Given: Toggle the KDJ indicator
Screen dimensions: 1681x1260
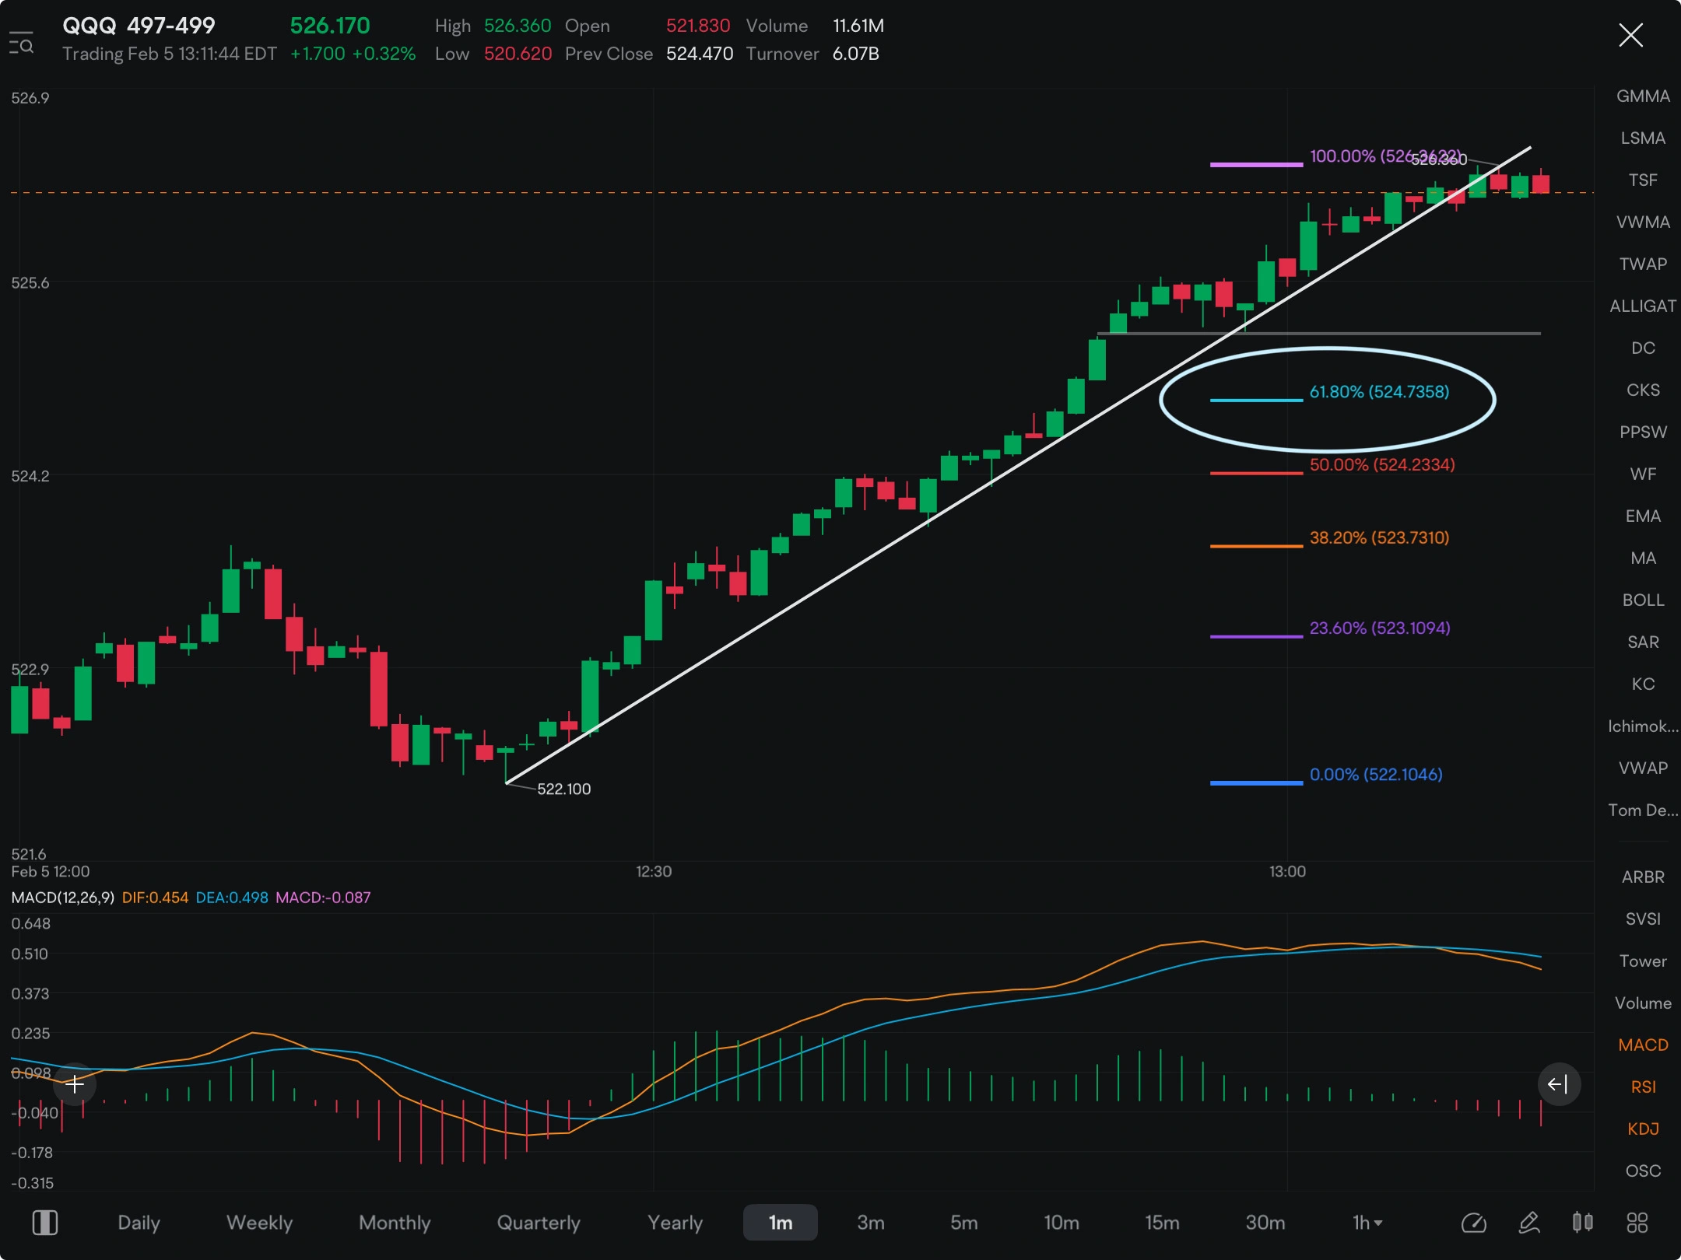Looking at the screenshot, I should click(1643, 1129).
